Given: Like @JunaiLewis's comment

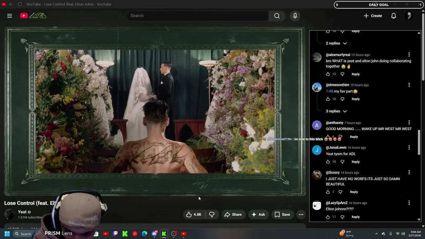Looking at the screenshot, I should (x=328, y=162).
